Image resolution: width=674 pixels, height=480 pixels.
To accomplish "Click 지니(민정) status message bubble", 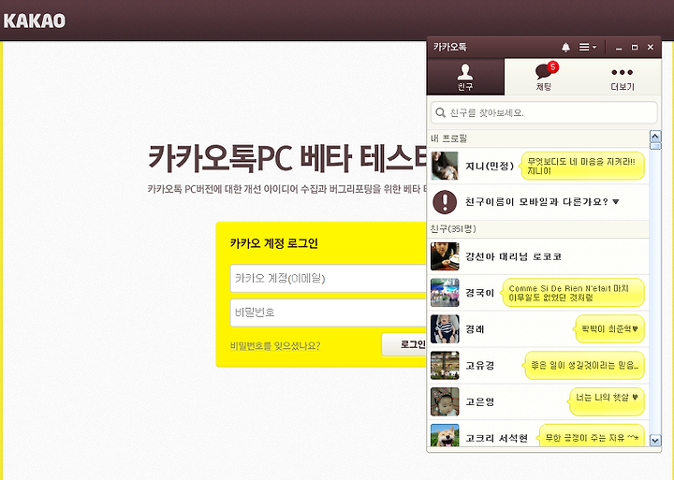I will pos(582,166).
